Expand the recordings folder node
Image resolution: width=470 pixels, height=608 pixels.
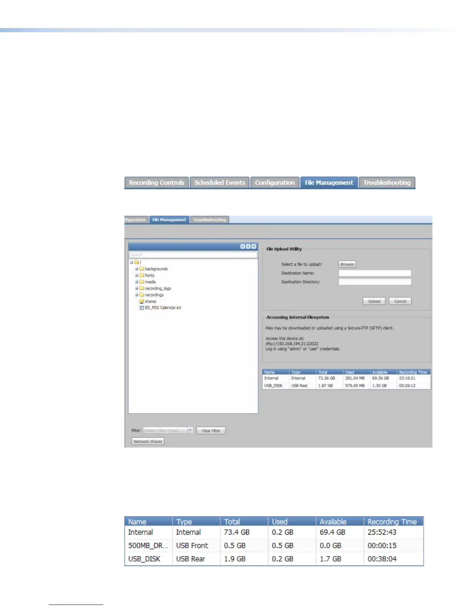click(x=136, y=295)
